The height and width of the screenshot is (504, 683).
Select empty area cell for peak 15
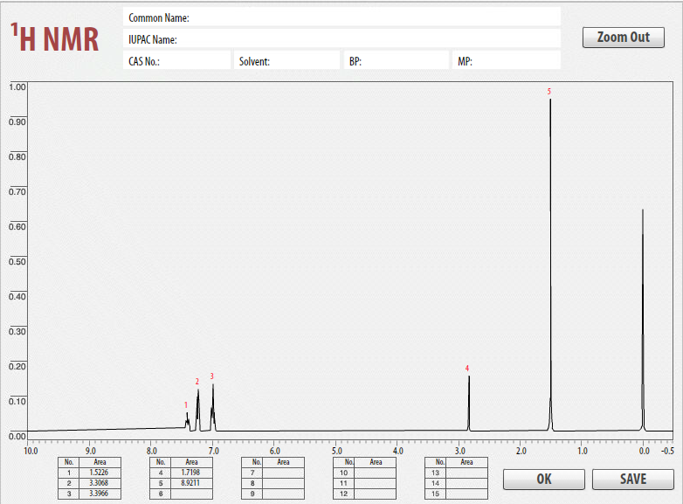467,494
